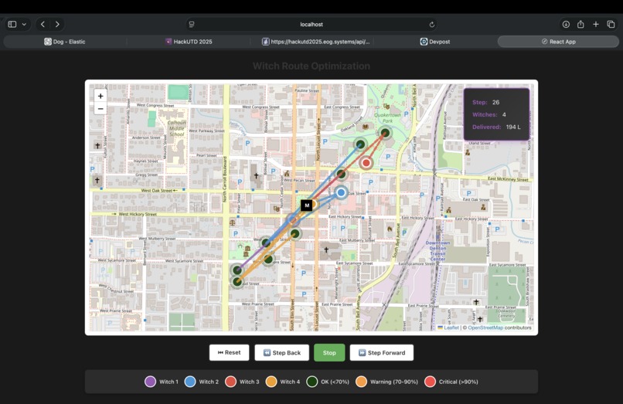This screenshot has width=623, height=404.
Task: Click the Share icon in Safari toolbar
Action: point(580,24)
